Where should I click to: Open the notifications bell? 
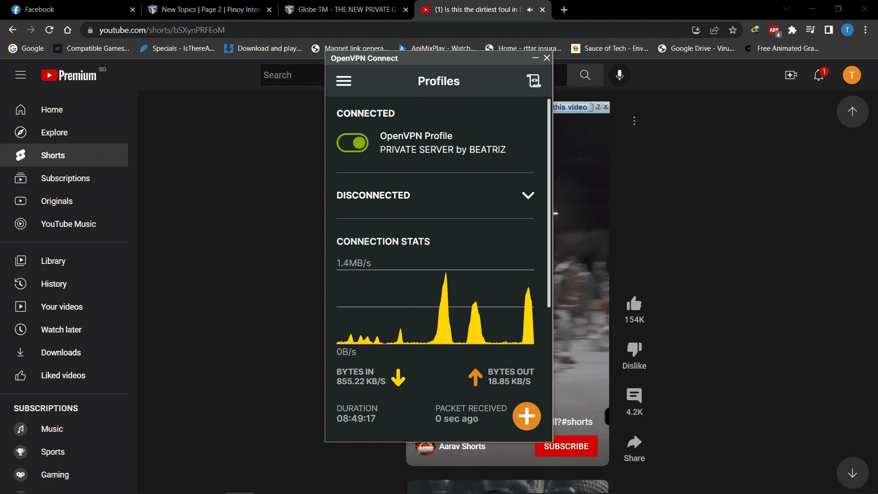[819, 75]
